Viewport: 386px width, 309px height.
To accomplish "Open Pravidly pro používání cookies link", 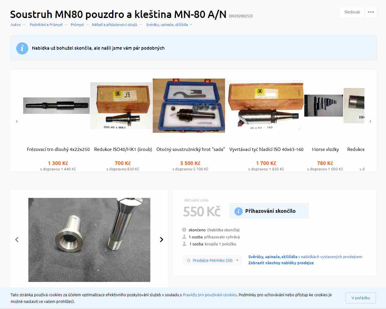I will (x=210, y=295).
